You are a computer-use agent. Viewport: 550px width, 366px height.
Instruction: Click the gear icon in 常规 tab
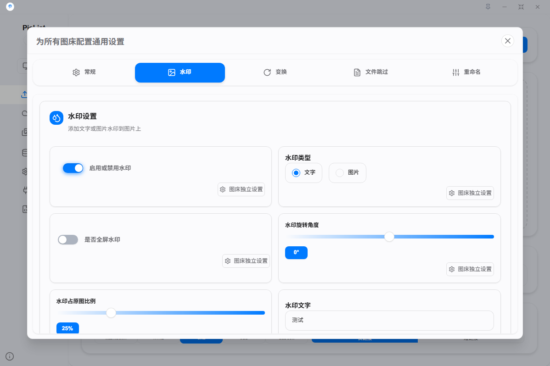[x=76, y=72]
